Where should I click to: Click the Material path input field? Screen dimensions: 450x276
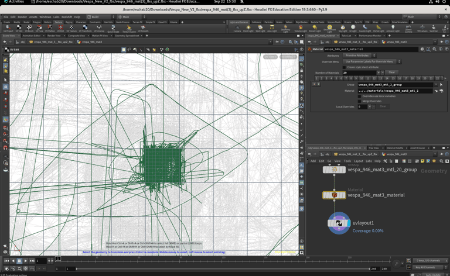[x=396, y=91]
